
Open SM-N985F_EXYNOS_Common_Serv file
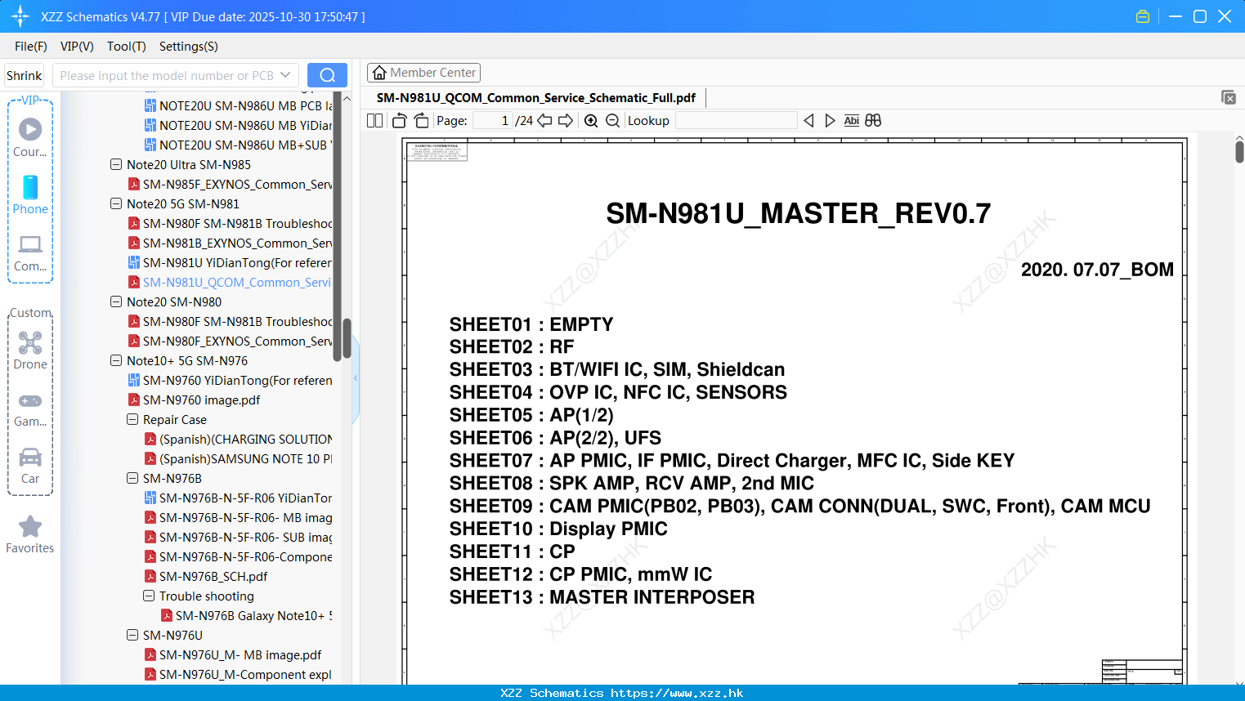click(x=230, y=184)
